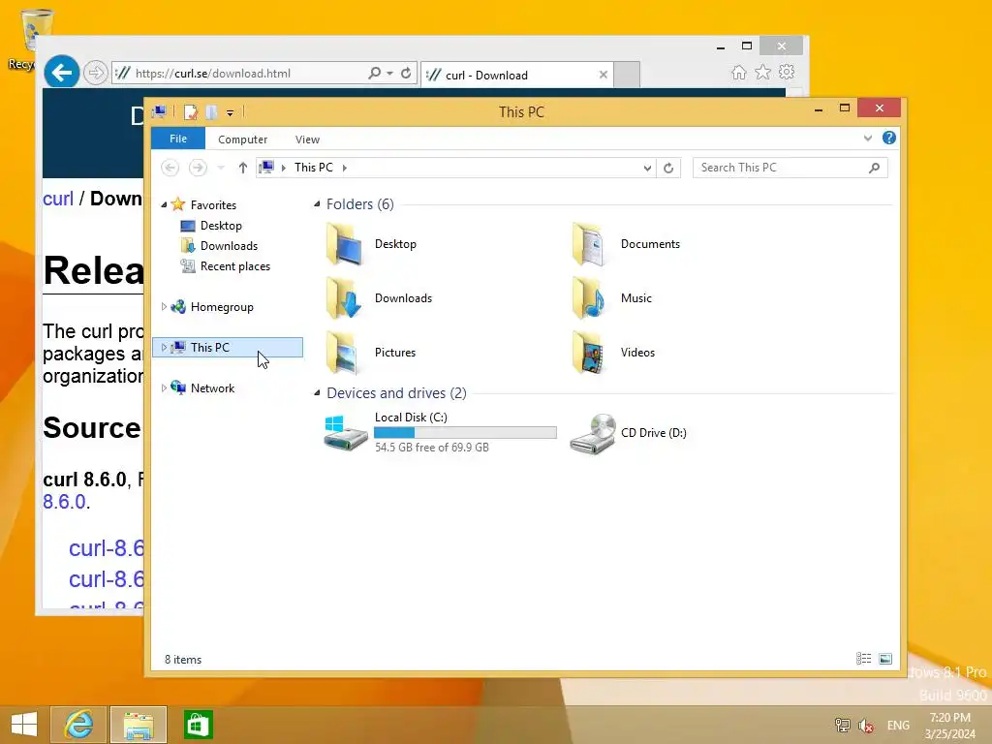Viewport: 992px width, 744px height.
Task: Open the Music folder icon
Action: click(589, 298)
